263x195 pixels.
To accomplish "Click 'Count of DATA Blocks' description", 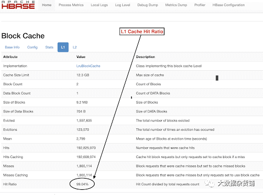I will click(x=153, y=93).
